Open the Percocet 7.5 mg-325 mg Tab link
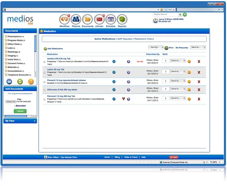 61,96
